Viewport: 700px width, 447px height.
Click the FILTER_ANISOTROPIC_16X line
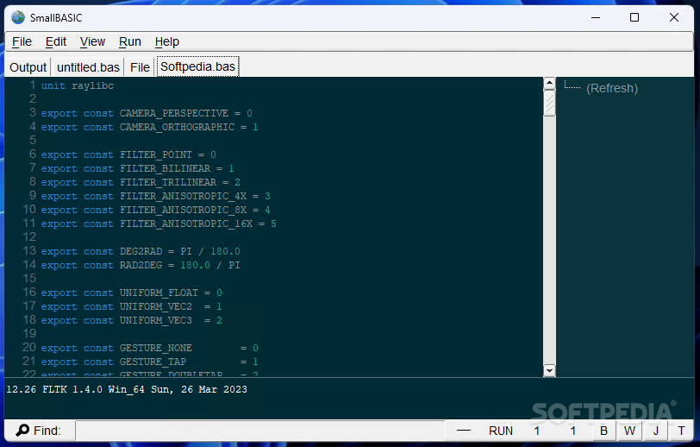point(159,224)
